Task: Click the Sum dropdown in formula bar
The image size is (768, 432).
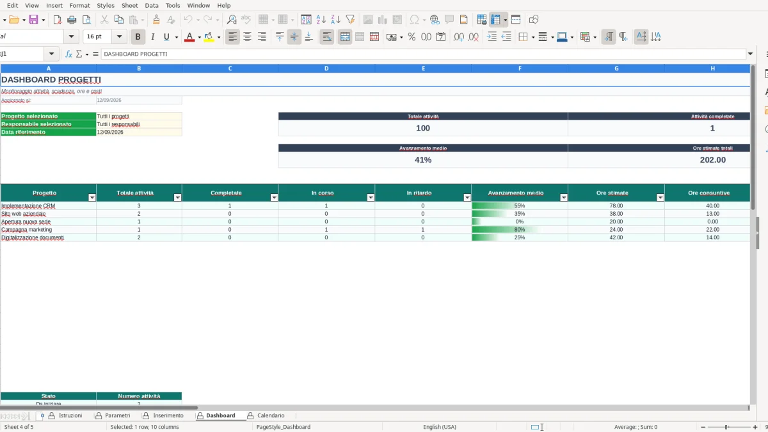Action: [x=87, y=54]
